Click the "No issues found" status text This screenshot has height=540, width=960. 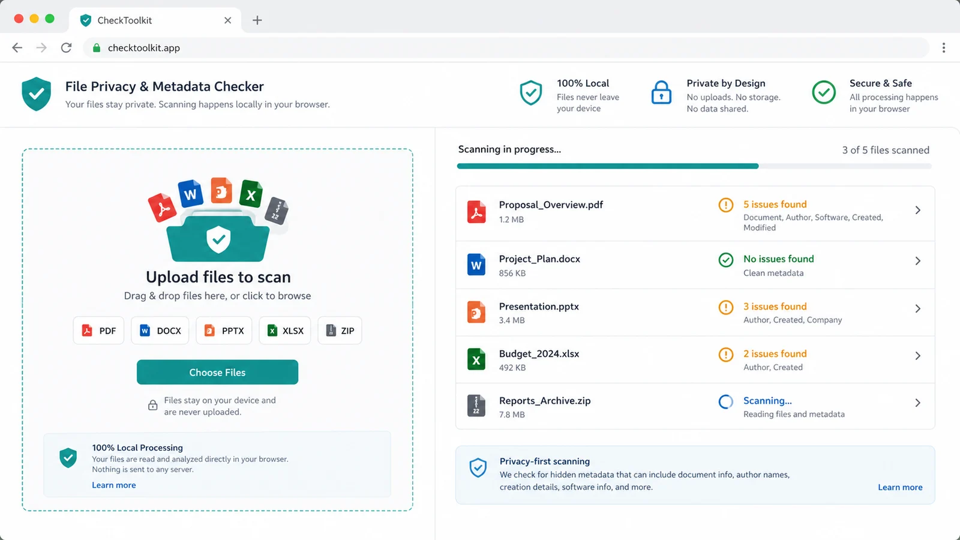pyautogui.click(x=778, y=259)
